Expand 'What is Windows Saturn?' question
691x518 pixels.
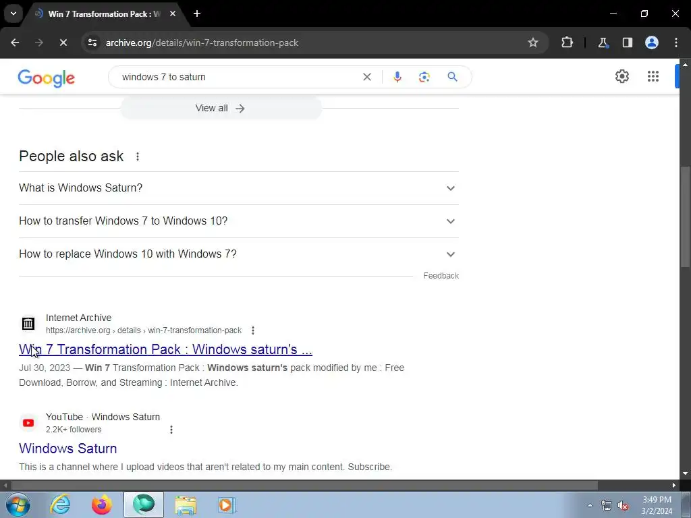pos(239,188)
